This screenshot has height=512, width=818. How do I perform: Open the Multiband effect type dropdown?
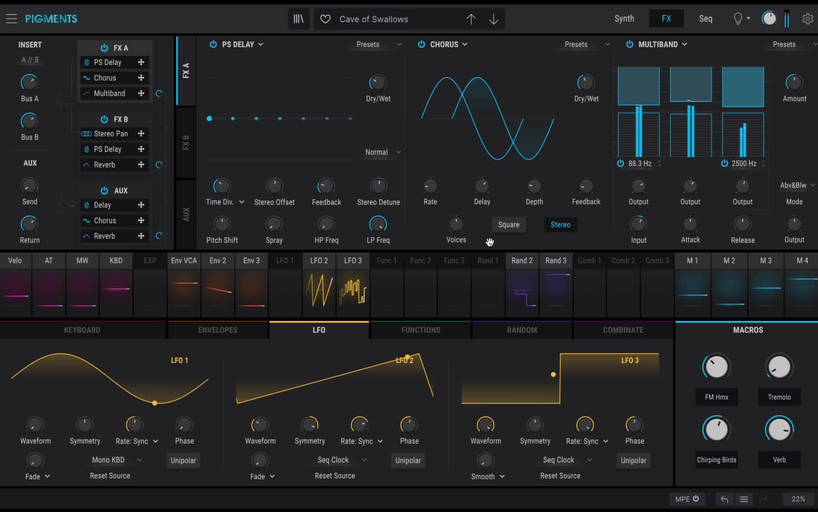coord(663,44)
